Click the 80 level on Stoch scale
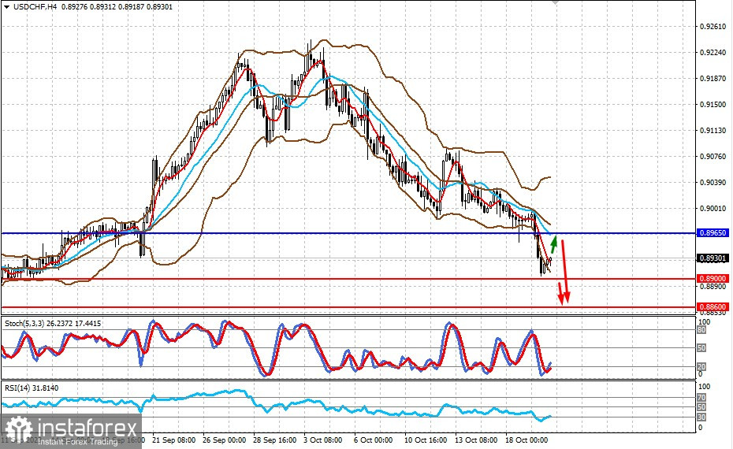Image resolution: width=733 pixels, height=449 pixels. 701,330
